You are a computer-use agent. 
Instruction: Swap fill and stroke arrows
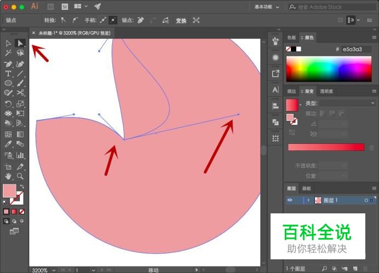22,187
